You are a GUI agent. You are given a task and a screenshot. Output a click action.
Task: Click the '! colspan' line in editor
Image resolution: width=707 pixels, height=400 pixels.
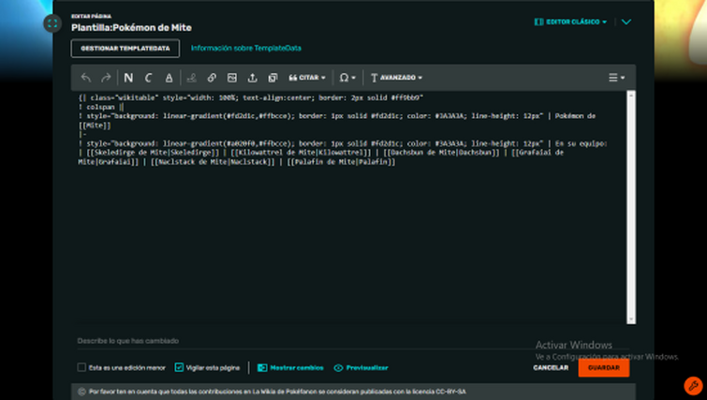pos(101,107)
